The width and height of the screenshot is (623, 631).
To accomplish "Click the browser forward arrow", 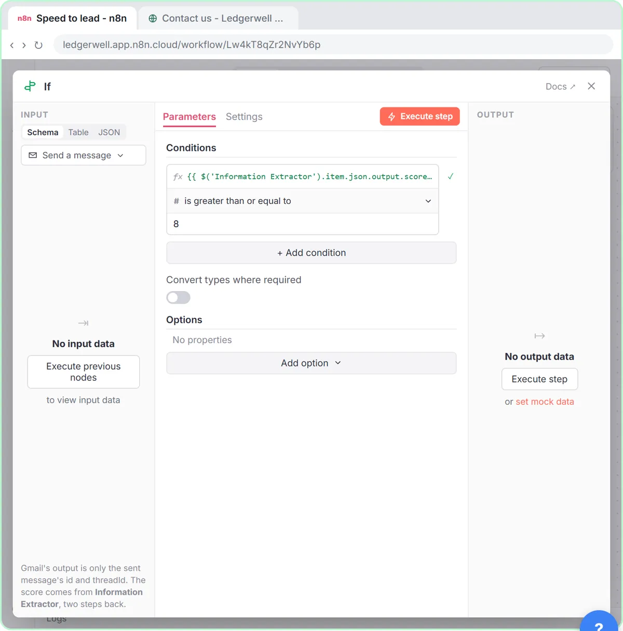I will pos(24,45).
